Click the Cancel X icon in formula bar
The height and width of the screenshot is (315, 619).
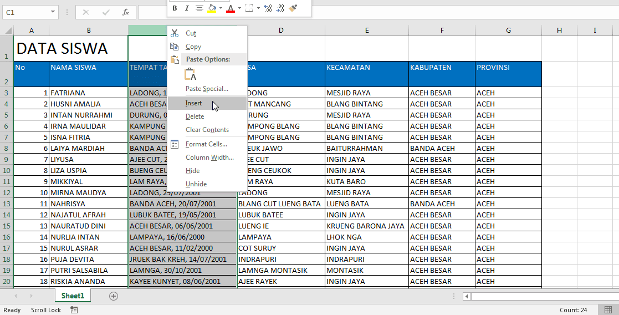[x=86, y=13]
